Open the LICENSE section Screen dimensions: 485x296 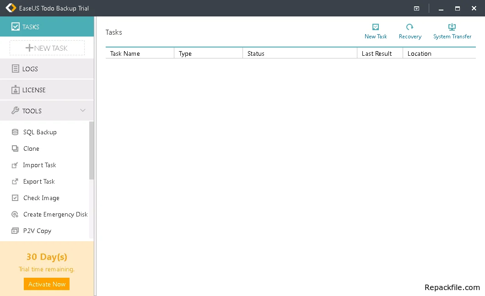pos(47,90)
